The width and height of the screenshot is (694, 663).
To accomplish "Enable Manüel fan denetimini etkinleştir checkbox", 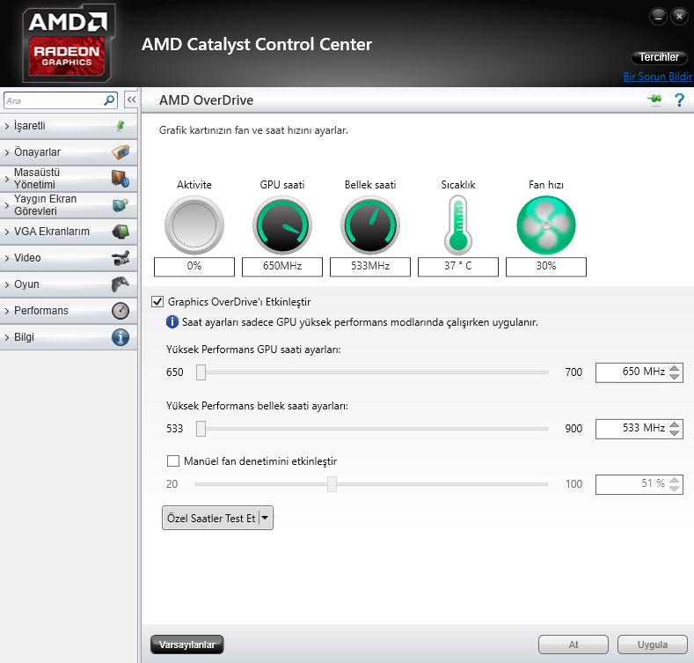I will pos(173,460).
